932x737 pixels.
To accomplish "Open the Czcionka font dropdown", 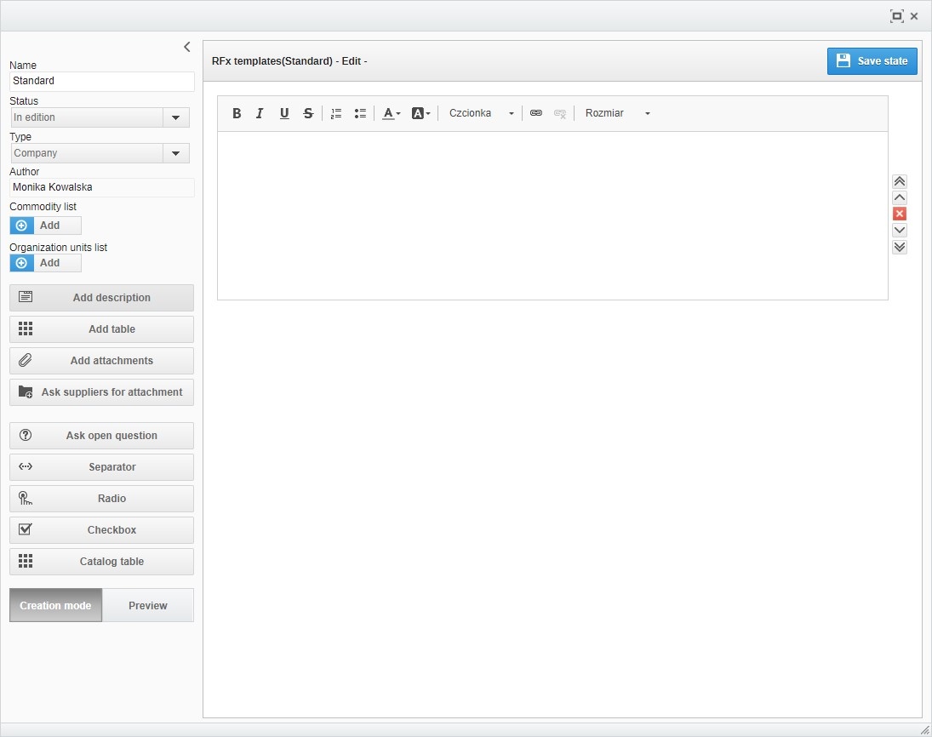I will 482,113.
